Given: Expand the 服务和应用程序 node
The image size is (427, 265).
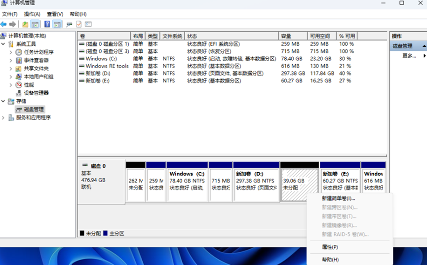Looking at the screenshot, I should coord(4,117).
